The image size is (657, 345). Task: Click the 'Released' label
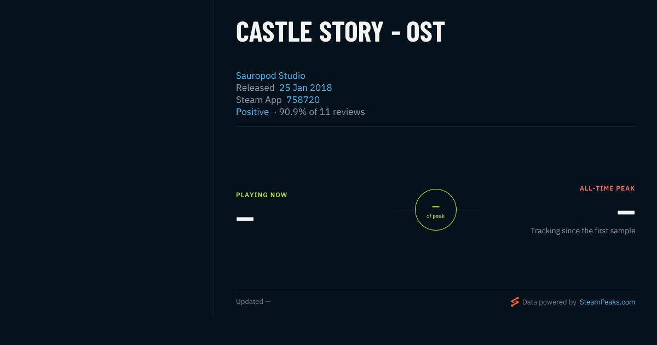(255, 88)
